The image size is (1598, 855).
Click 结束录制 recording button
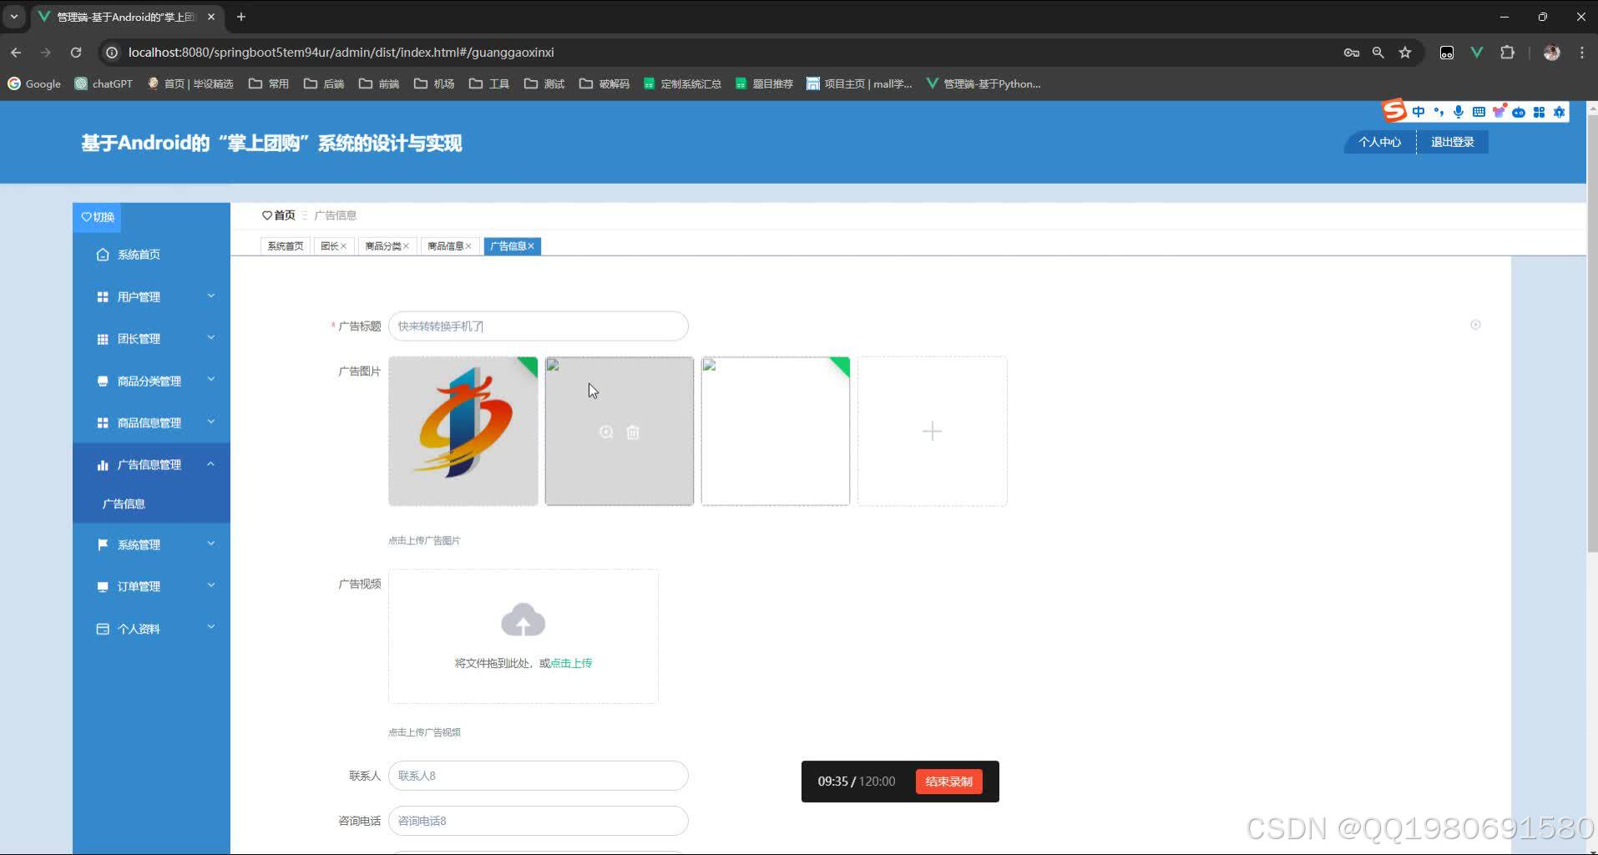(x=948, y=782)
